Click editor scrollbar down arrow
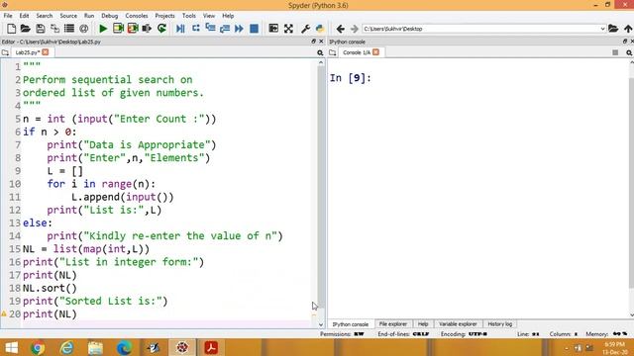This screenshot has height=356, width=634. 321,324
